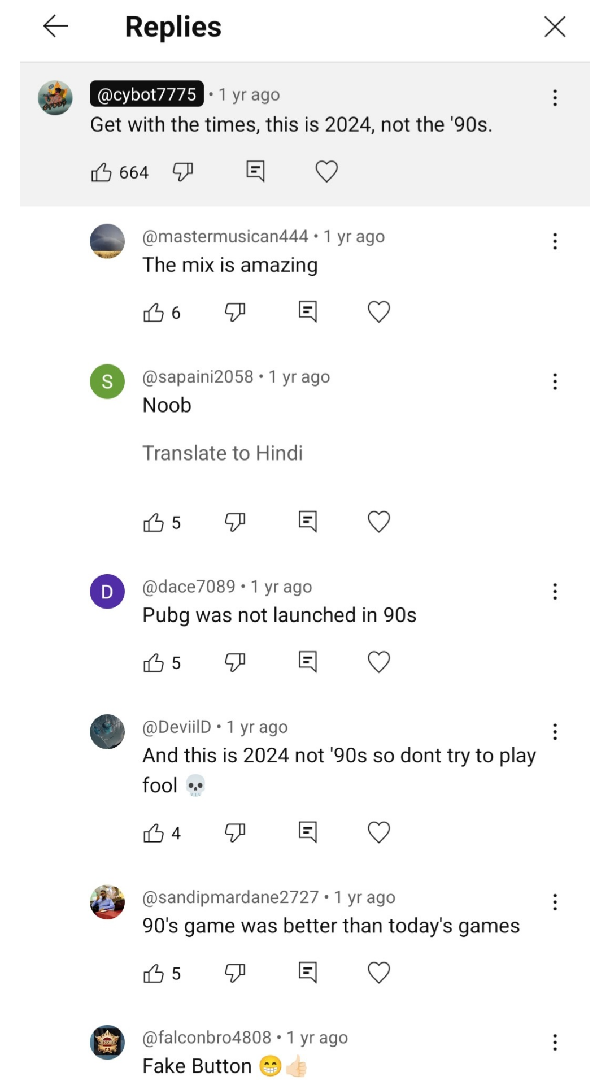Viewport: 610px width, 1085px height.
Task: Go back using the arrow icon
Action: 55,26
